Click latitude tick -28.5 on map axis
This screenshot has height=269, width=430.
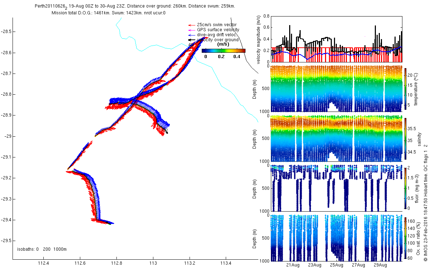click(x=6, y=32)
